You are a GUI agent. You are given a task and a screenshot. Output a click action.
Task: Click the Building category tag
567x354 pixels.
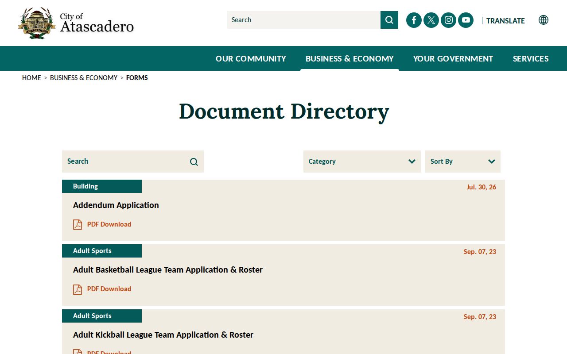coord(102,186)
